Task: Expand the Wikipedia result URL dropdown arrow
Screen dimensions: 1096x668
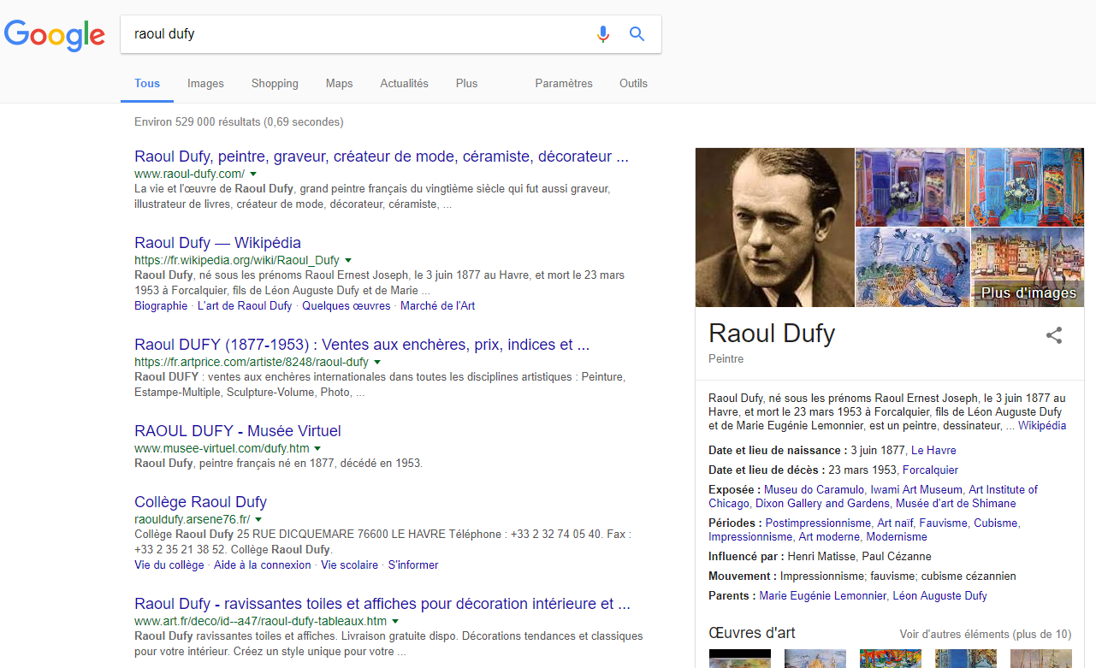Action: pyautogui.click(x=348, y=260)
